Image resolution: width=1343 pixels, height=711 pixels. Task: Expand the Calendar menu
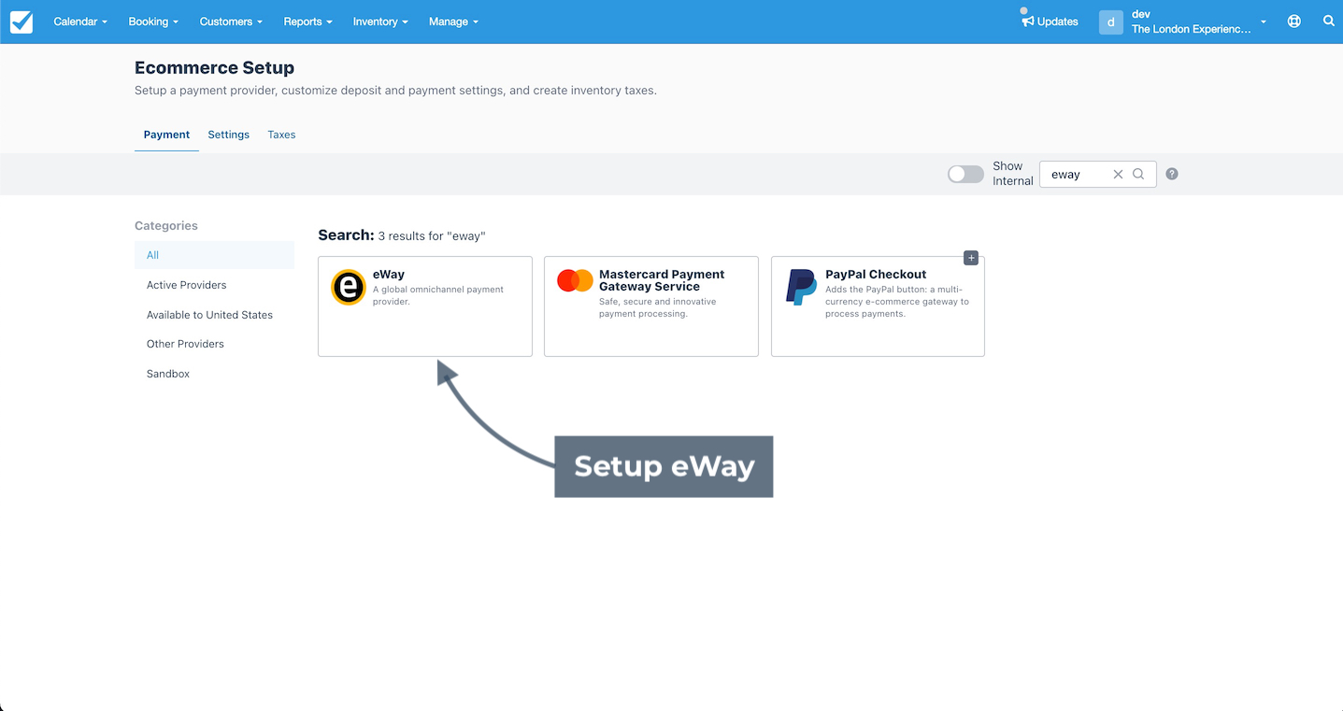[80, 21]
